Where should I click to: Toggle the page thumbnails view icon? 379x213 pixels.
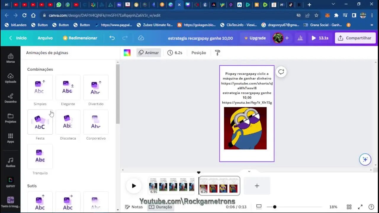pos(259,207)
